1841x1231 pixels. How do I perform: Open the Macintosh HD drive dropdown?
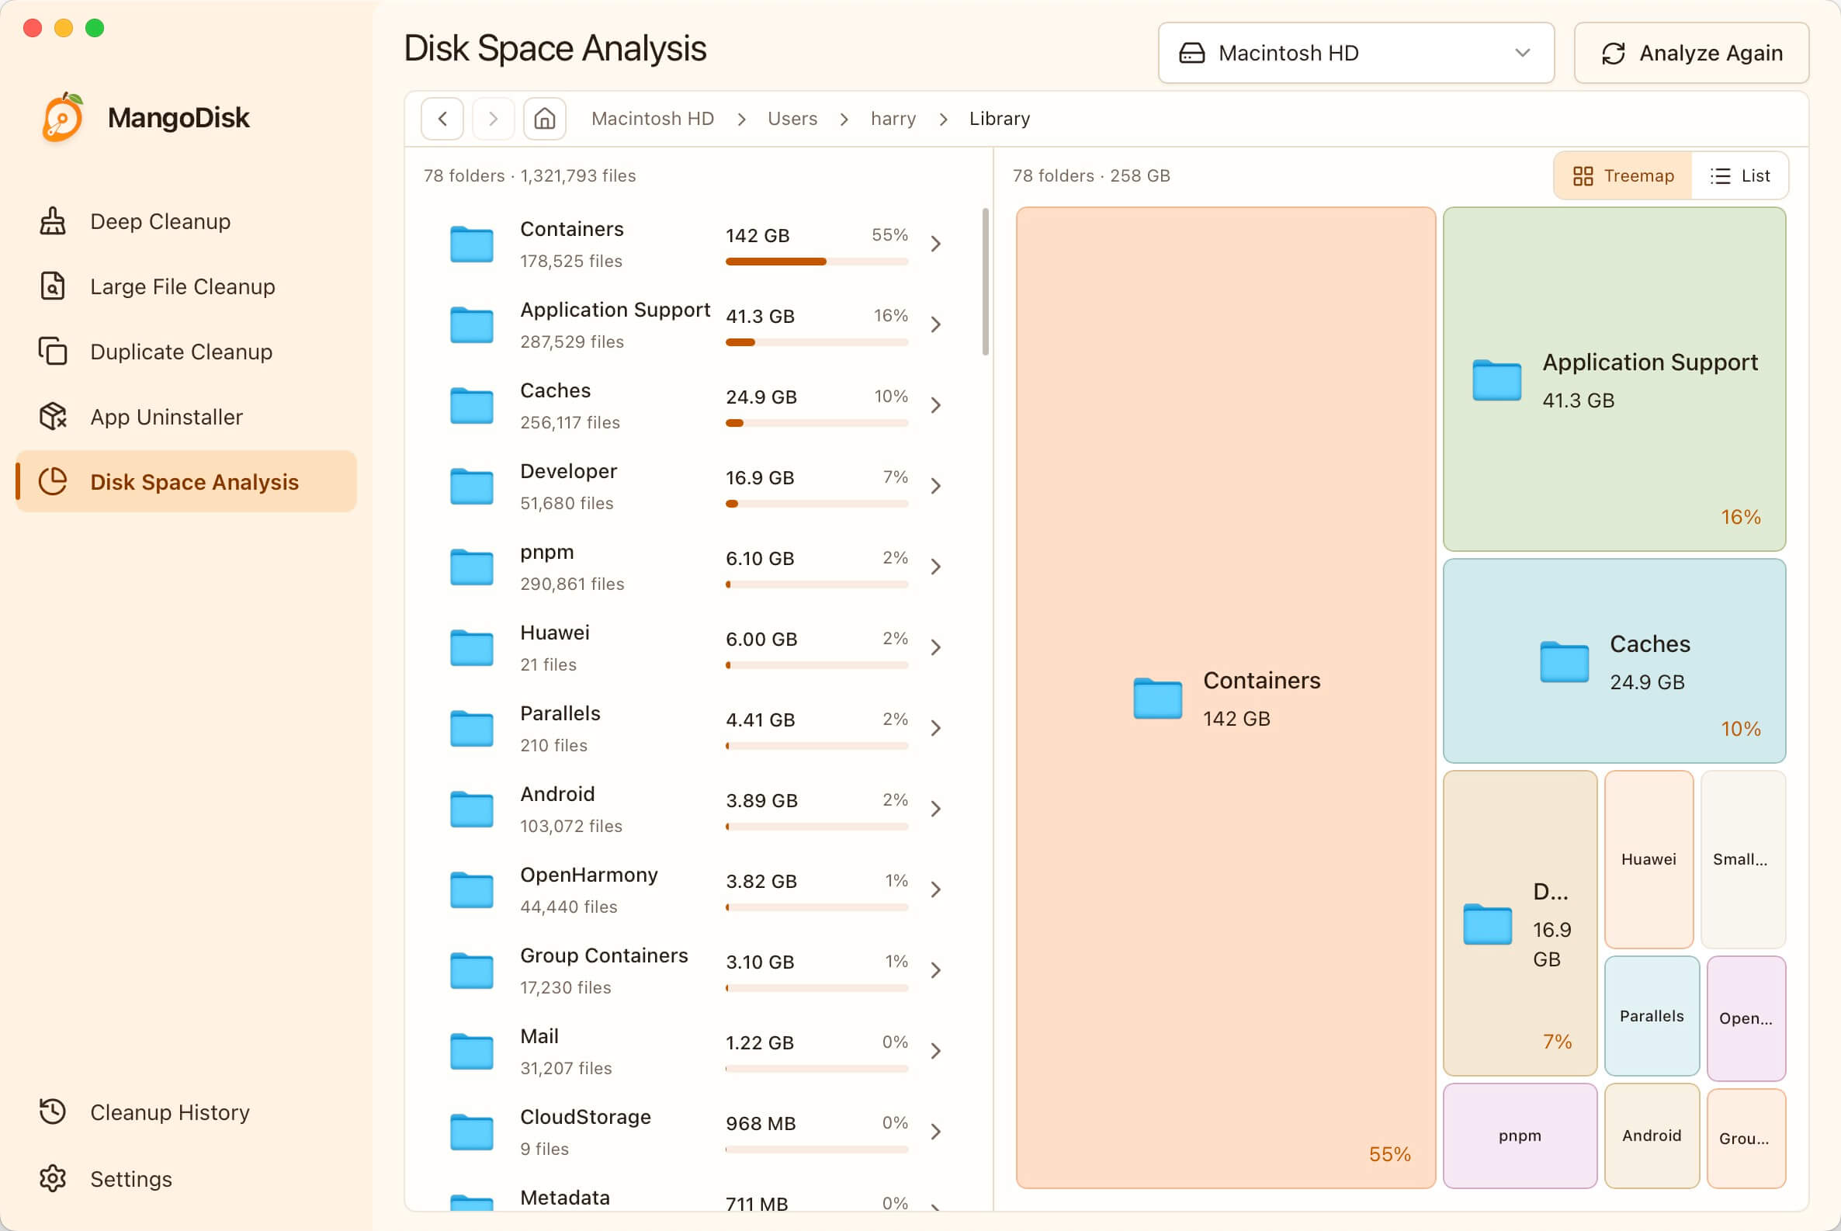1356,53
